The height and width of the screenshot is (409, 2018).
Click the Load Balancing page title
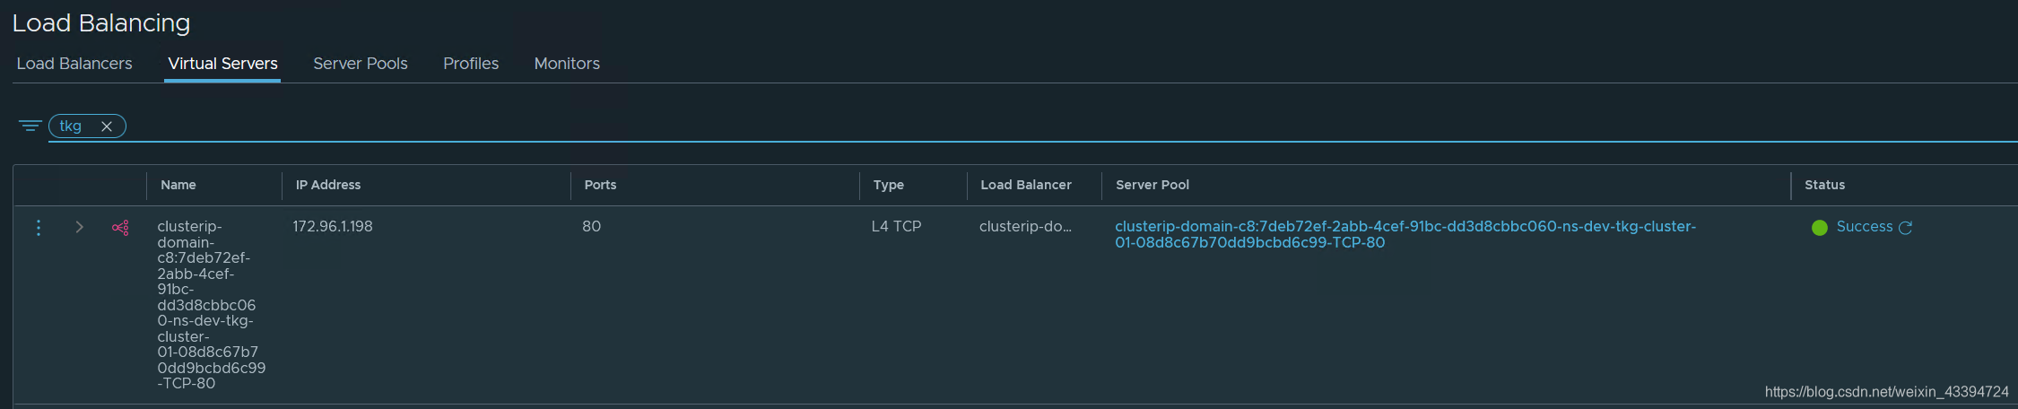101,23
